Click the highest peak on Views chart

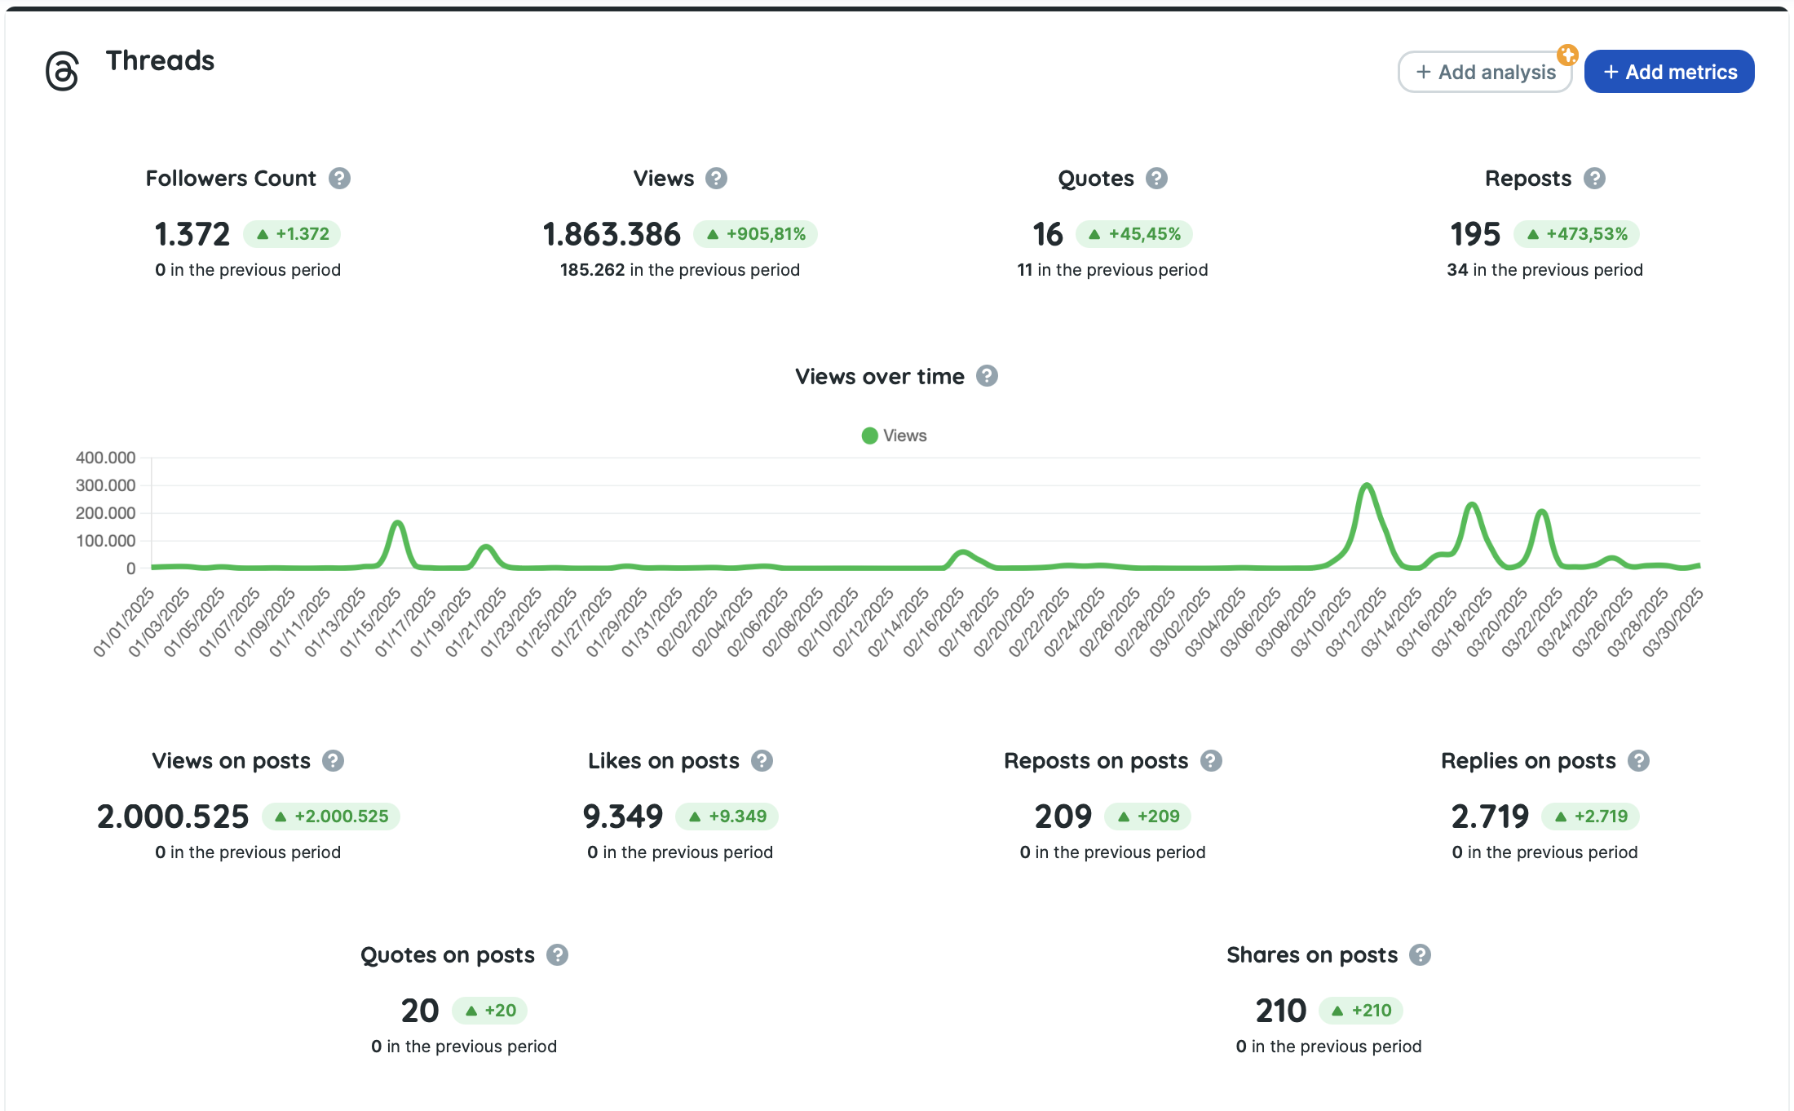pyautogui.click(x=1367, y=486)
